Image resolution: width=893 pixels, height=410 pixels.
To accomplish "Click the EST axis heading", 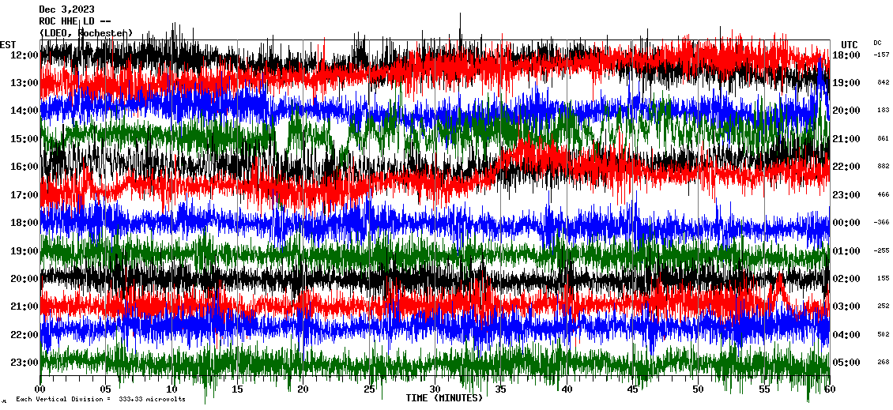I will [9, 44].
